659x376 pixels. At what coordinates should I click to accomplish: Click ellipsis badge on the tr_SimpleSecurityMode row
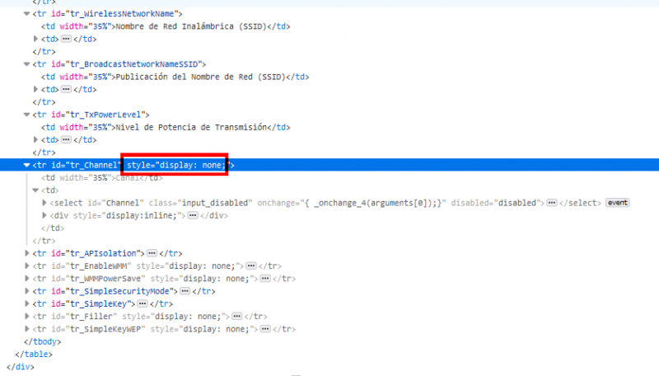click(185, 291)
